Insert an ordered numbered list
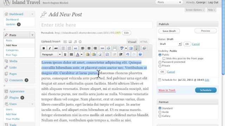The width and height of the screenshot is (225, 126). click(x=69, y=48)
